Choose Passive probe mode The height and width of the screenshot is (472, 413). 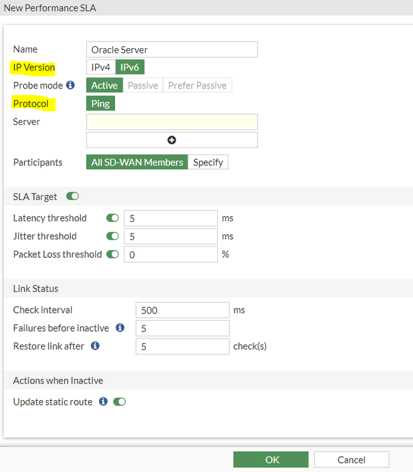(x=143, y=85)
